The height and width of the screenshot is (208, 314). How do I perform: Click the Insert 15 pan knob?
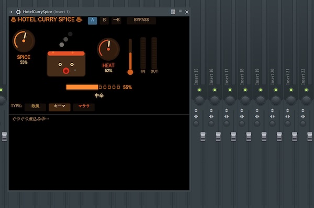point(199,100)
